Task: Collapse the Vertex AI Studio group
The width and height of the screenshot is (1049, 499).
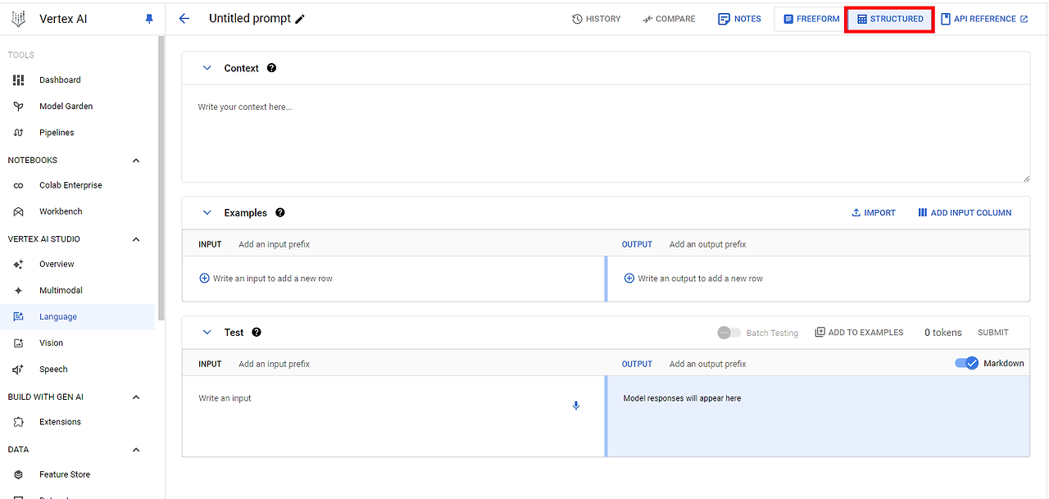Action: 136,239
